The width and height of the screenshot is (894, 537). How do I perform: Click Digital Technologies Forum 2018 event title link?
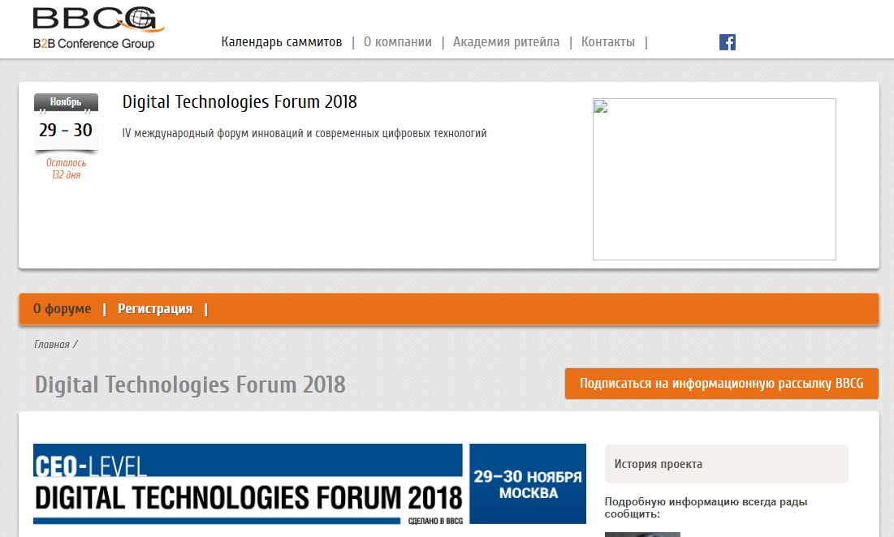240,102
